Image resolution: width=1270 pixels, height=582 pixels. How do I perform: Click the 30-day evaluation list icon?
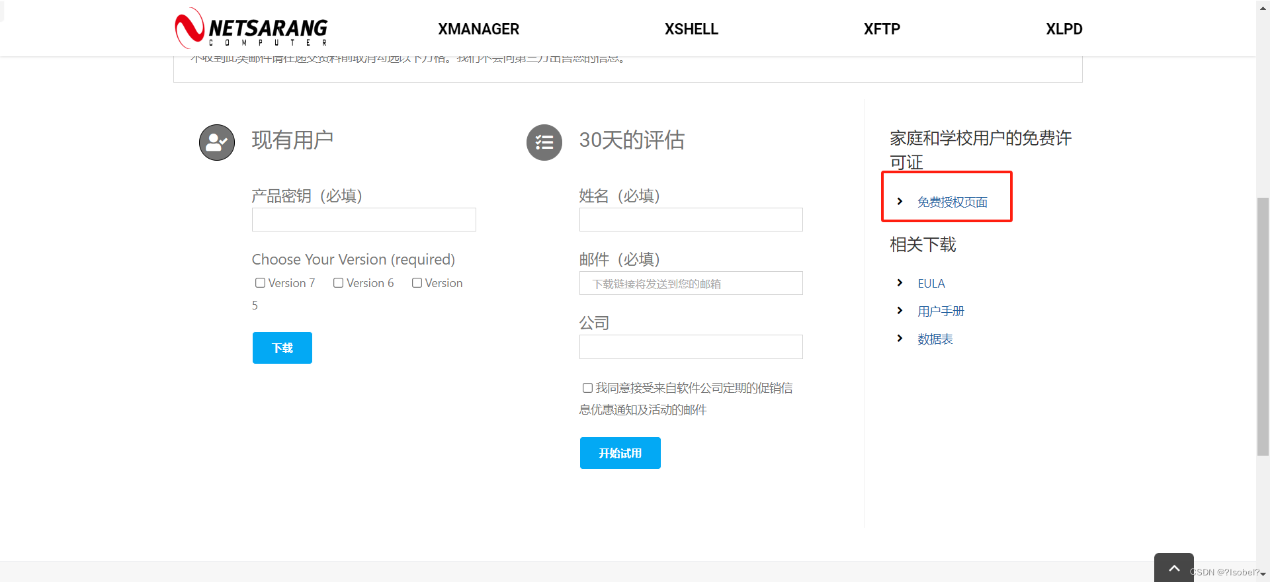[x=544, y=142]
